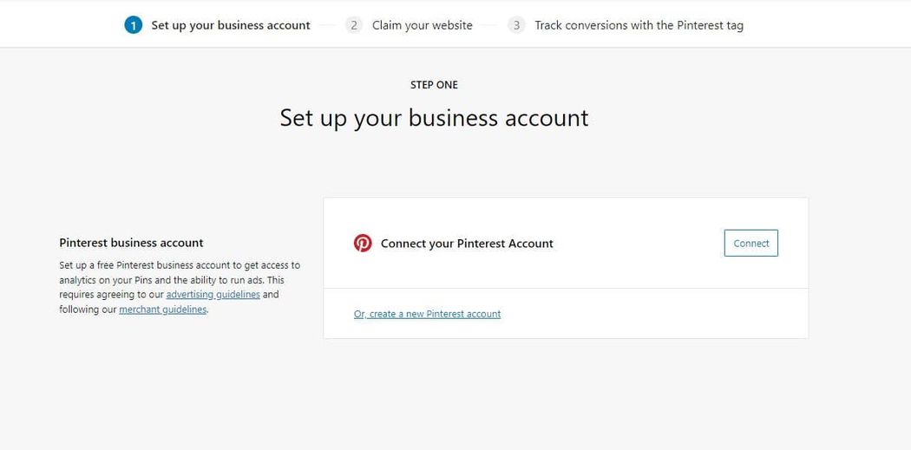Click the large 'Set up your business account' heading
This screenshot has width=911, height=450.
pos(434,118)
